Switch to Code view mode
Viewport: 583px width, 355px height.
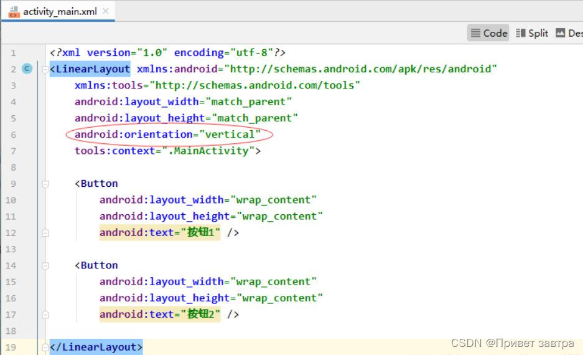(x=488, y=33)
